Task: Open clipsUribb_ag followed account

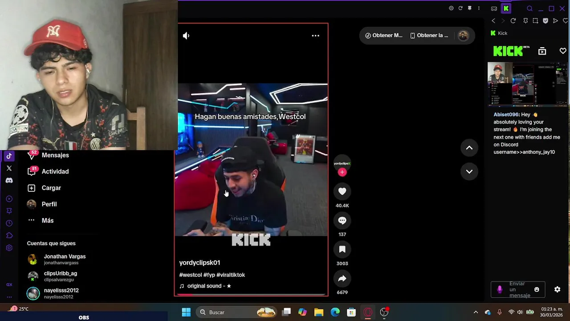Action: 52,276
